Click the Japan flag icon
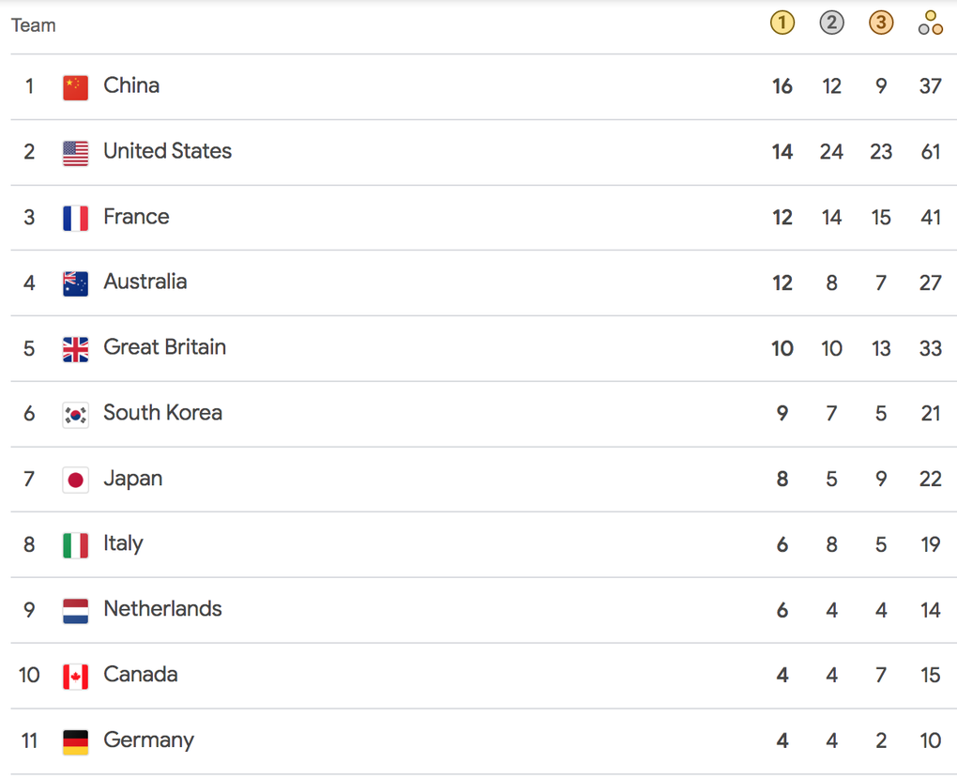 click(76, 480)
